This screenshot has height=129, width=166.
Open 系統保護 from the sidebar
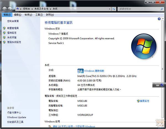[x=12, y=38]
